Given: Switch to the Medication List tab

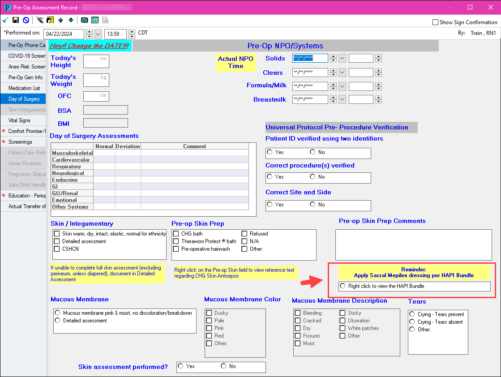Looking at the screenshot, I should coord(23,88).
